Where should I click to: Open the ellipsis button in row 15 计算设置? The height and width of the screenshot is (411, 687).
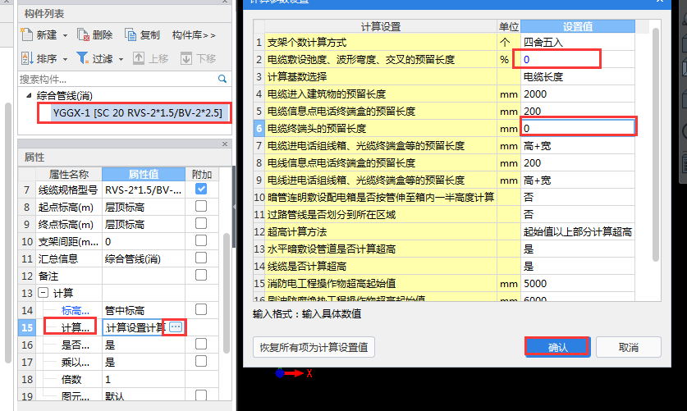(x=176, y=327)
